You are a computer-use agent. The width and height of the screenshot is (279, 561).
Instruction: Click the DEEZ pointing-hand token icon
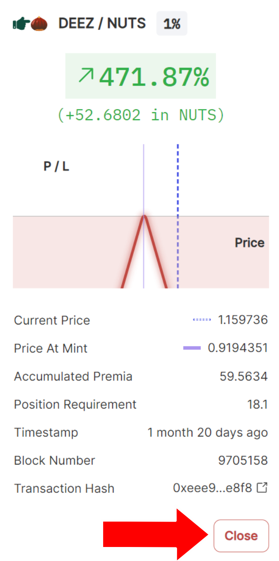click(21, 23)
